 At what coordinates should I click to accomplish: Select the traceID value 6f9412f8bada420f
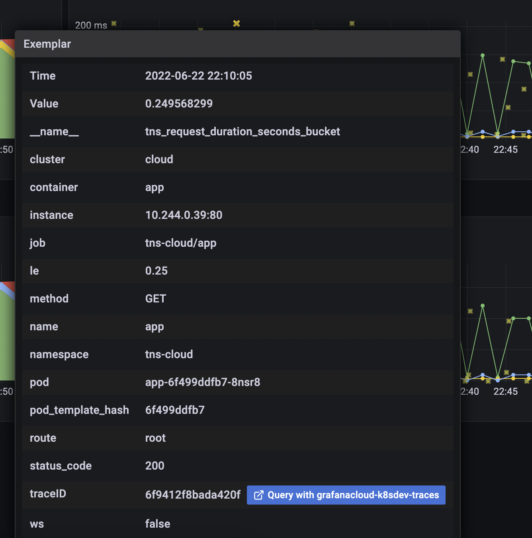pos(193,495)
